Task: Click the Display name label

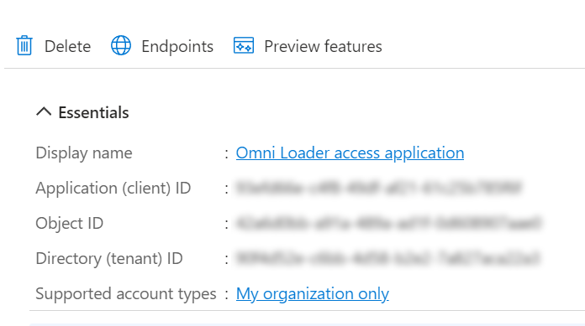Action: click(x=84, y=153)
